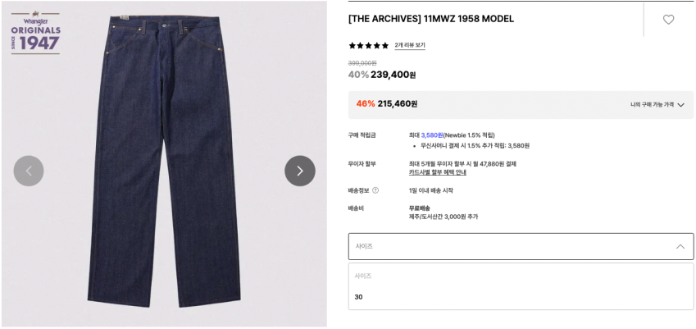Open the 사이즈 size dropdown box

tap(521, 246)
